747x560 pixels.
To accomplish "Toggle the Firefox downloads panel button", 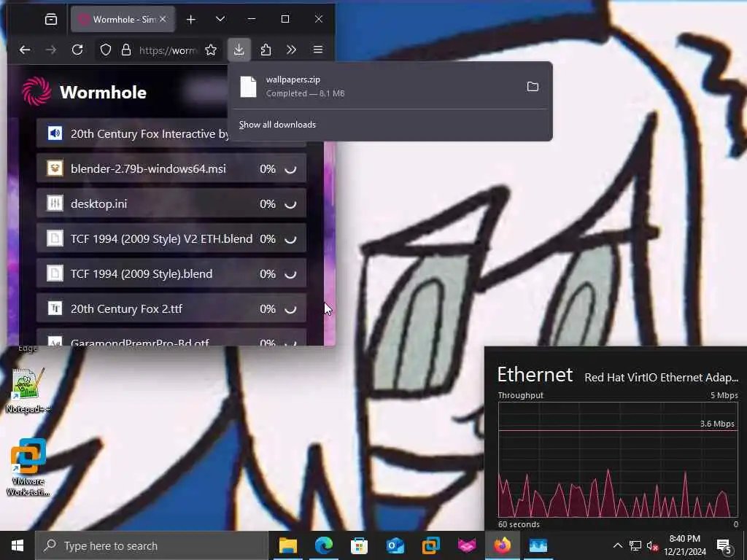I will pos(239,50).
